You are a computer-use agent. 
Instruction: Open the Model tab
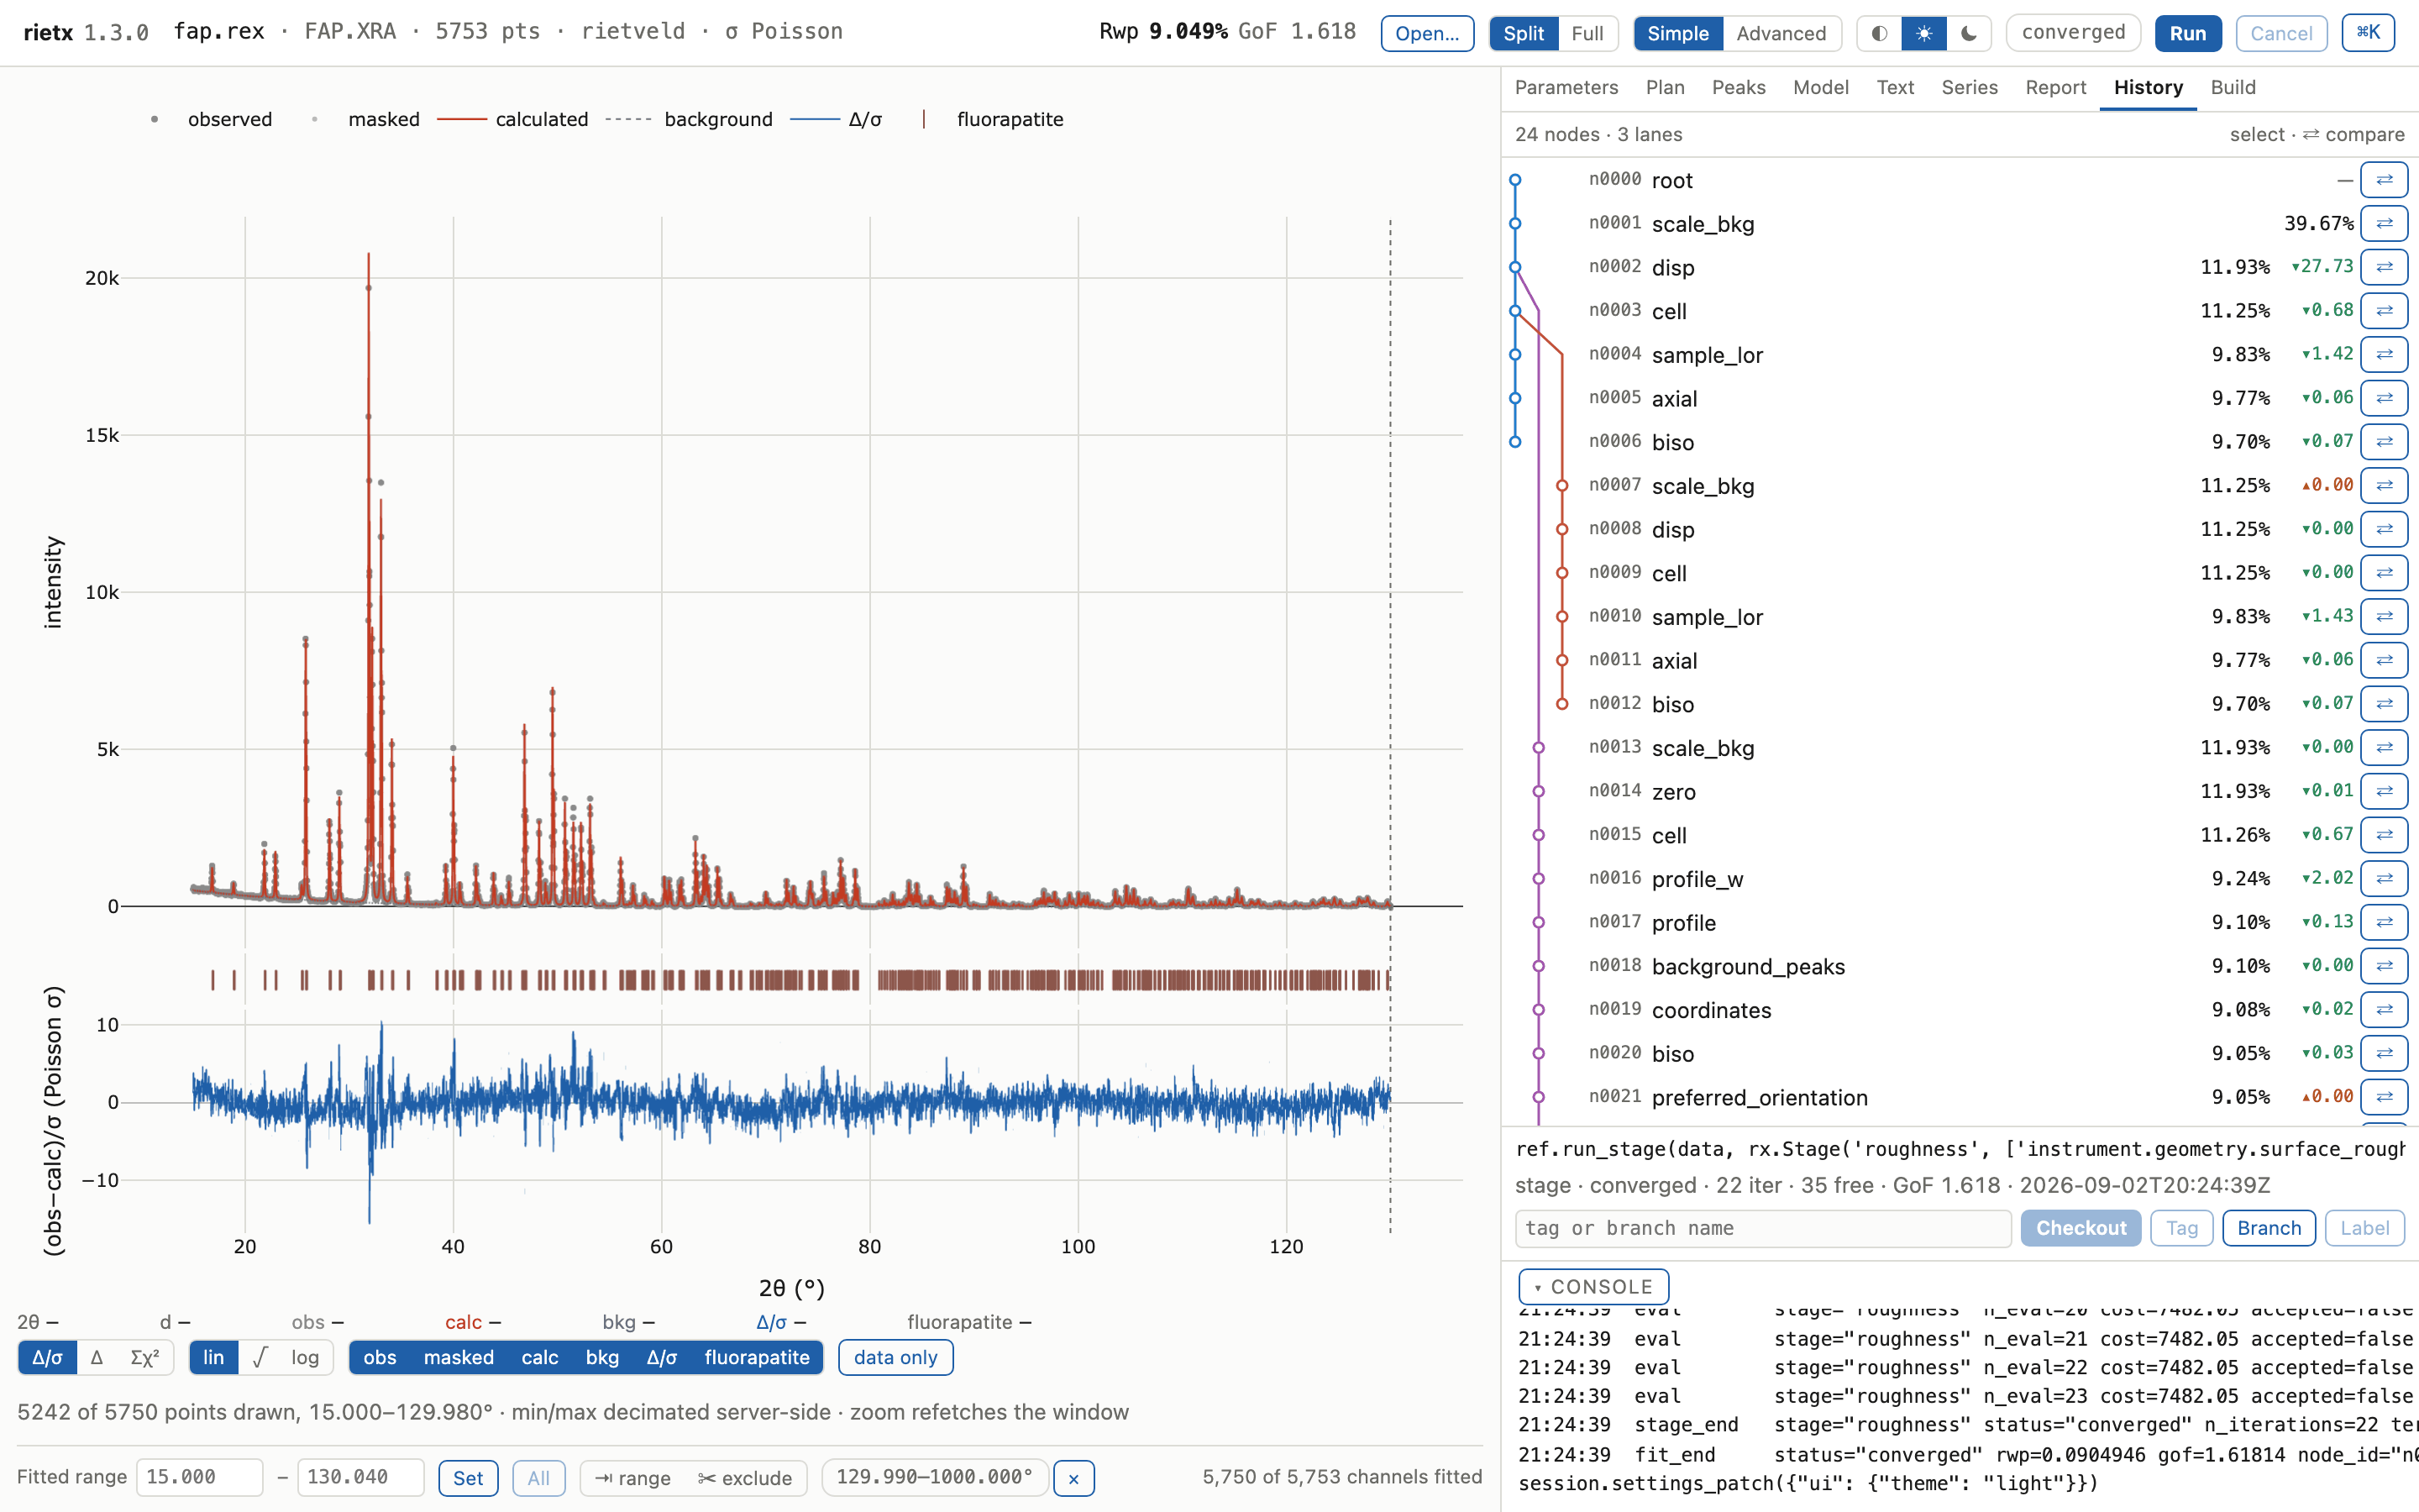pos(1820,88)
